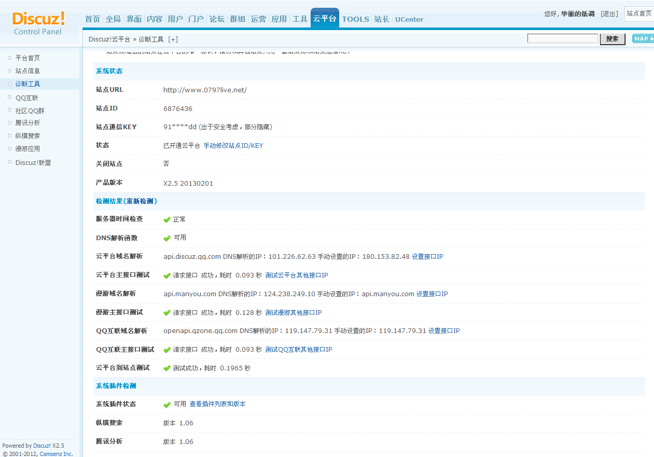Open the 应用 top menu
The image size is (654, 457).
279,19
